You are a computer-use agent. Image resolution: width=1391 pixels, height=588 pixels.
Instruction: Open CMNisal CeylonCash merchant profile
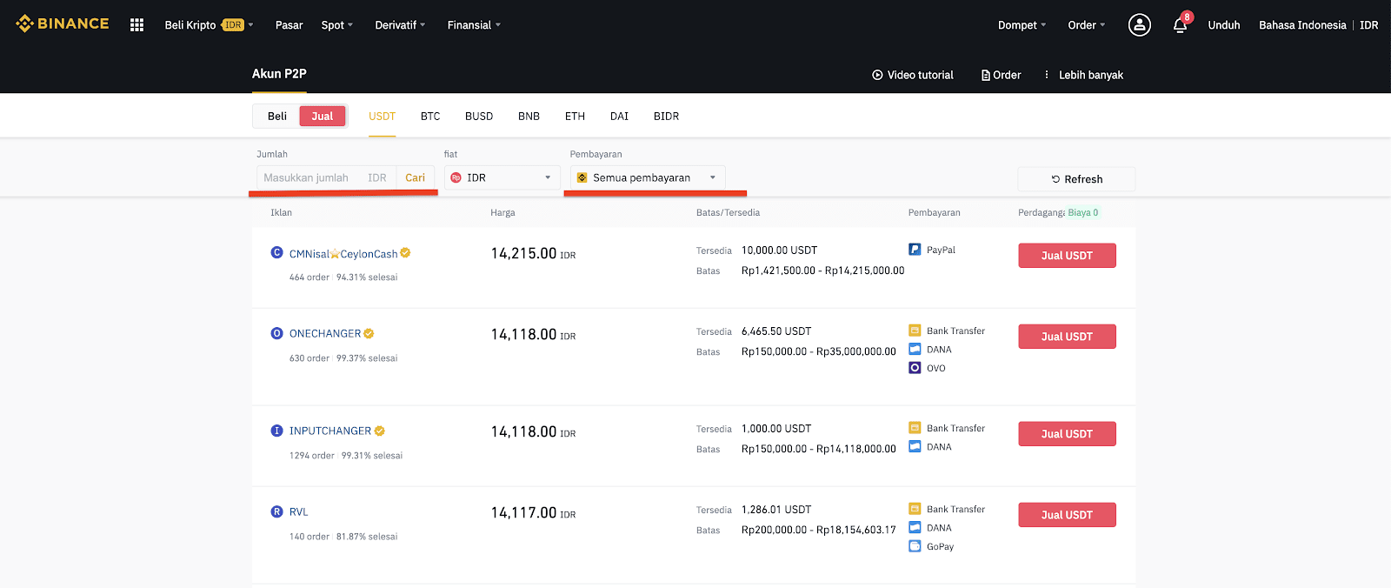point(343,254)
